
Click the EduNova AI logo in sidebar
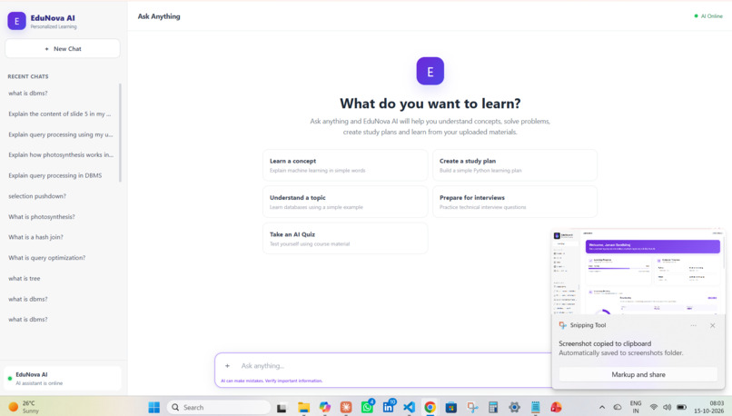17,21
